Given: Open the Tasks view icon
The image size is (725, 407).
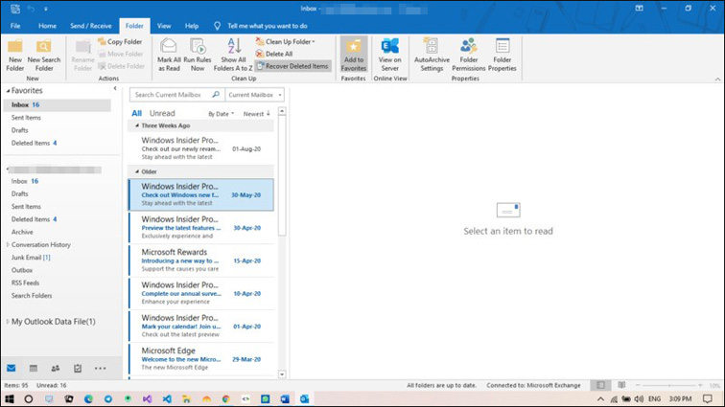Looking at the screenshot, I should pos(78,368).
